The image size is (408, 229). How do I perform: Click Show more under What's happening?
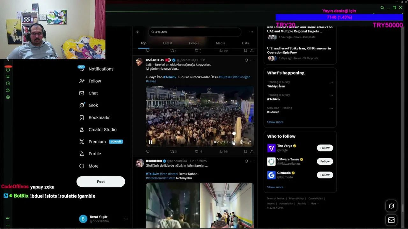(275, 122)
